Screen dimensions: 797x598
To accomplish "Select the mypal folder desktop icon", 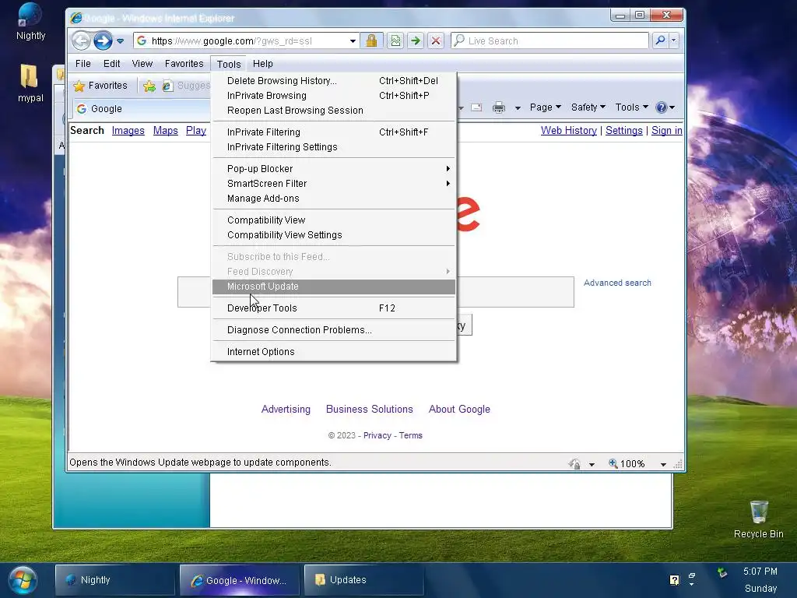I will point(30,83).
